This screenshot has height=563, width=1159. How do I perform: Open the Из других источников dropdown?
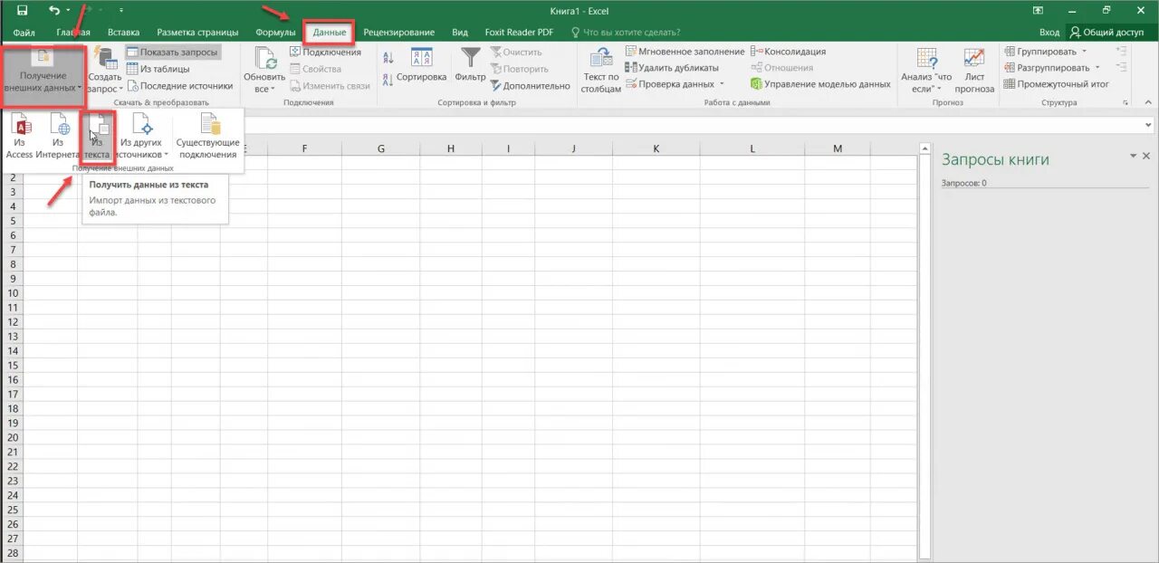143,137
